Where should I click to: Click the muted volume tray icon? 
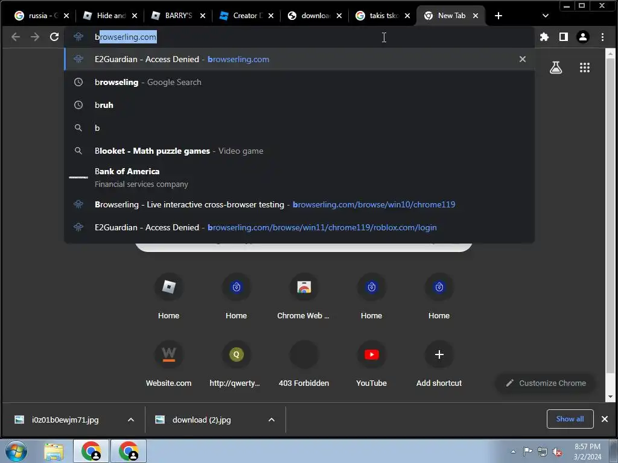(x=557, y=452)
